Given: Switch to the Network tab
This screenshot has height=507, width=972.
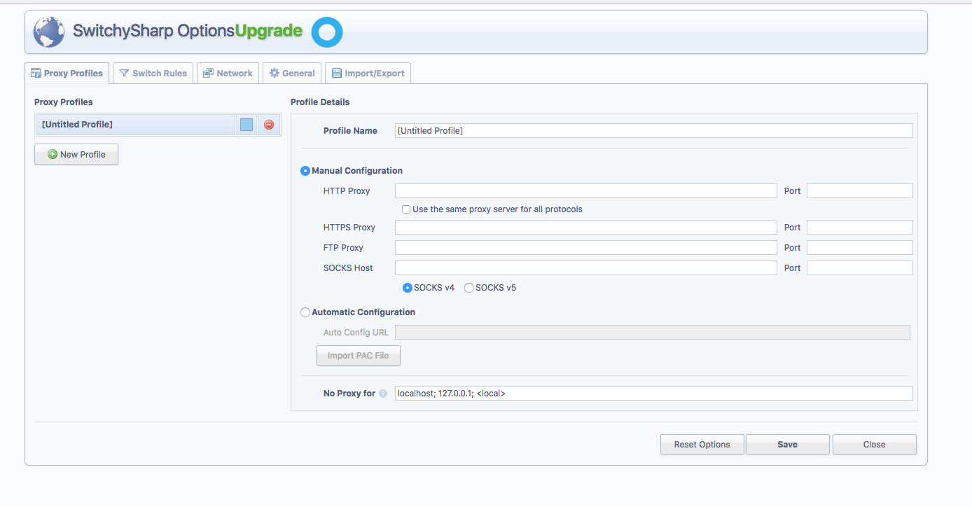Looking at the screenshot, I should pos(228,73).
